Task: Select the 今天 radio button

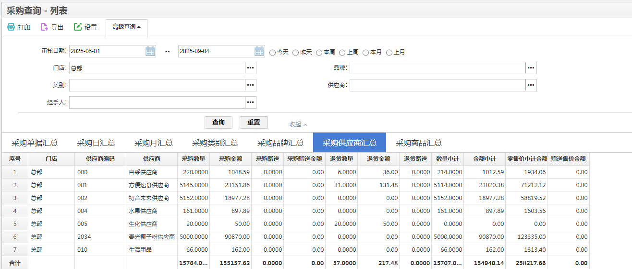Action: (x=272, y=52)
